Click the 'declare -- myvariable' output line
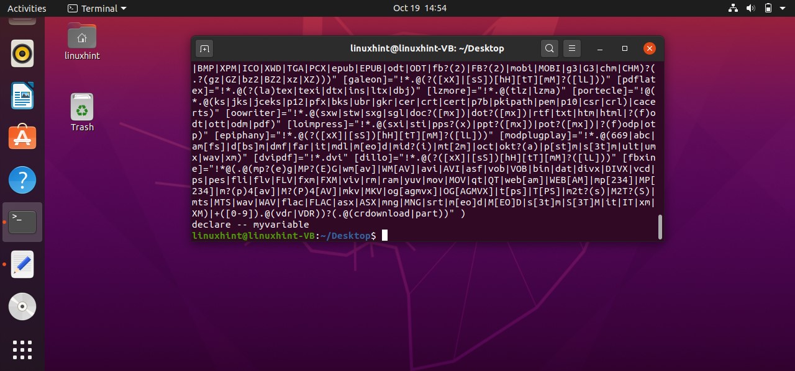Viewport: 795px width, 371px height. [x=250, y=225]
